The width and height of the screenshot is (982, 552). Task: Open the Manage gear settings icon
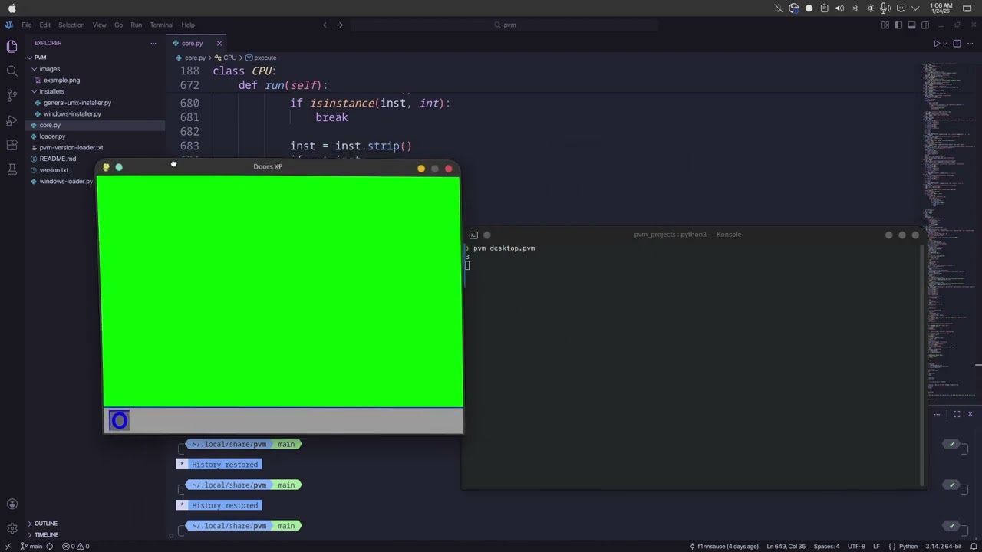(x=12, y=529)
